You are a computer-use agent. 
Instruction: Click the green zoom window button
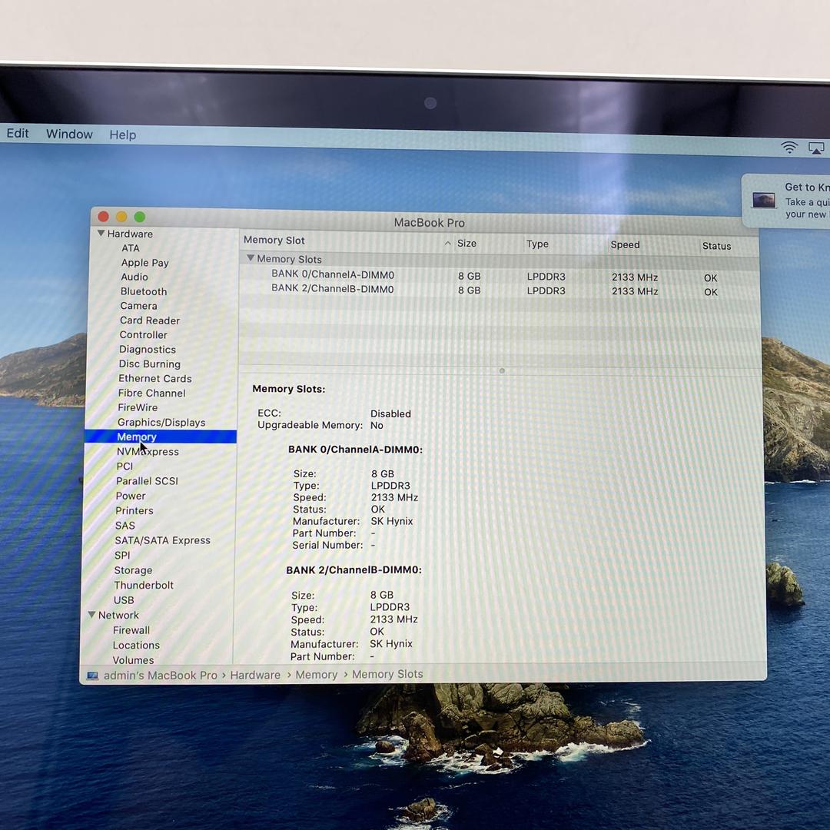(140, 217)
